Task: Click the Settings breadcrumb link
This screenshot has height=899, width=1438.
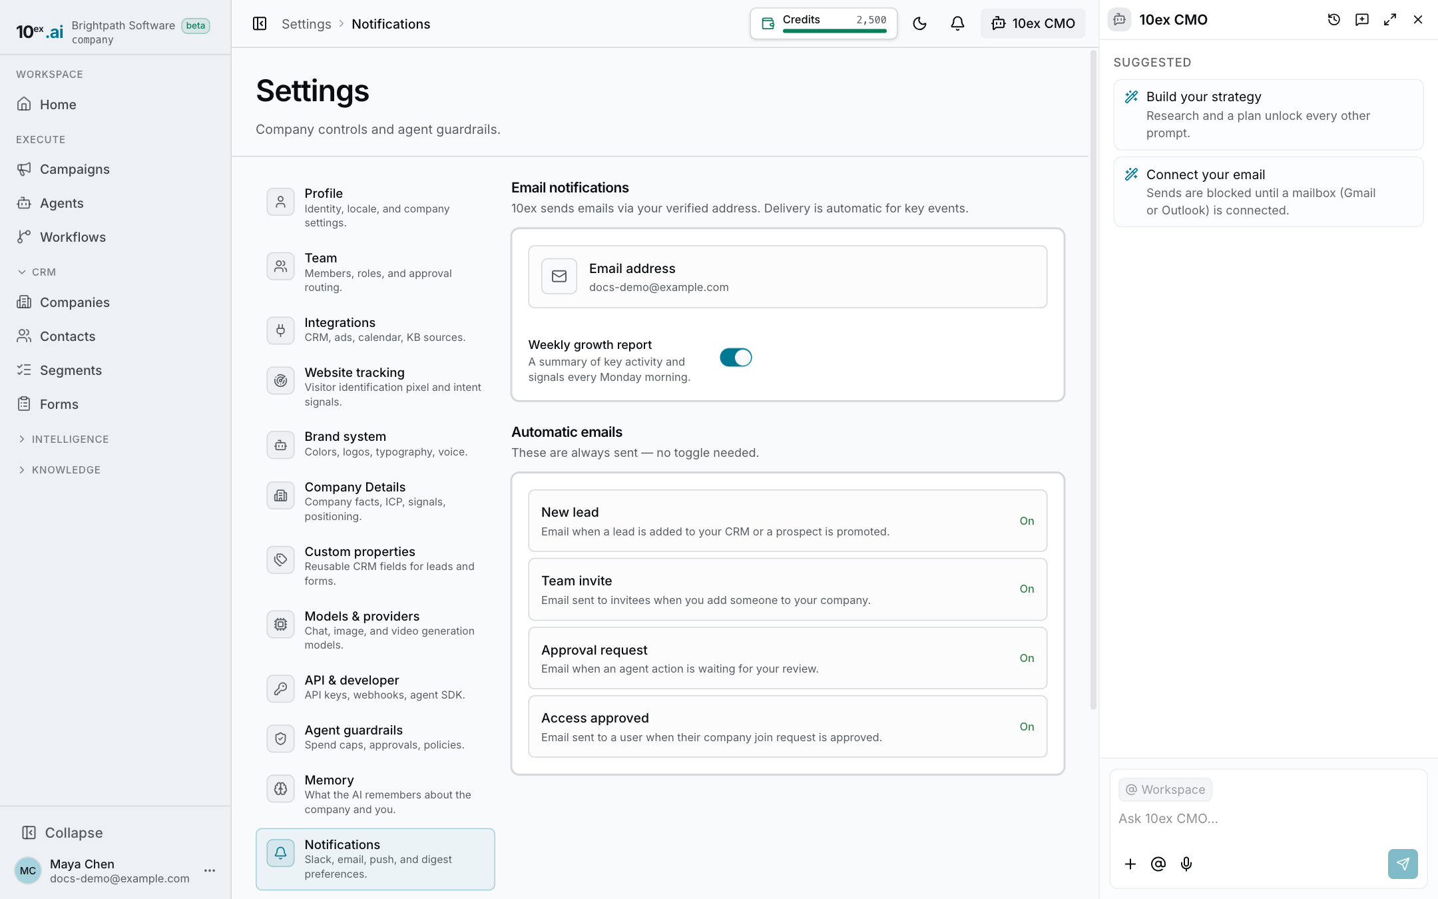Action: coord(306,24)
